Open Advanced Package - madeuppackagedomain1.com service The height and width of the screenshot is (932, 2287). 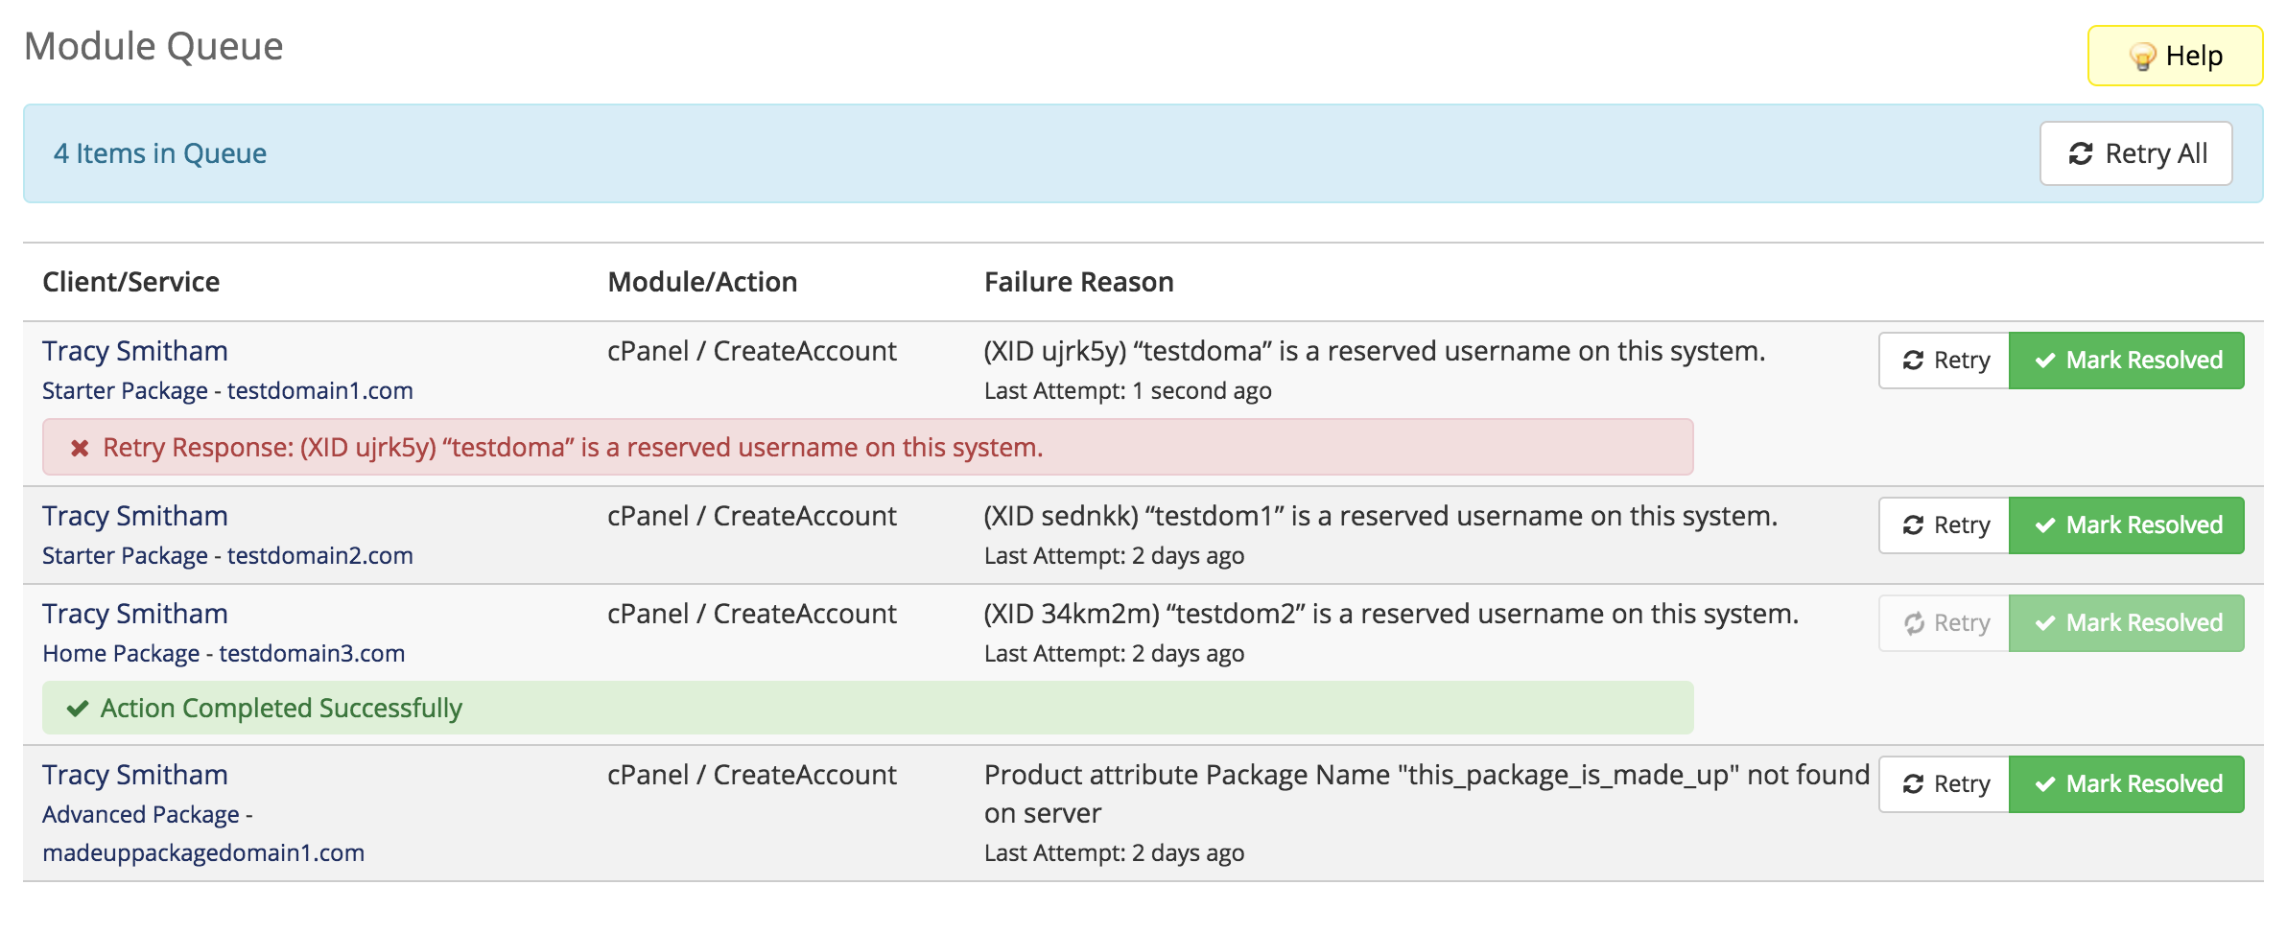[x=203, y=833]
